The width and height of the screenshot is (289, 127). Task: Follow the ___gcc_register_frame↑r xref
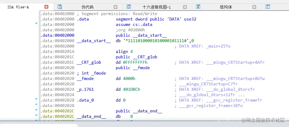(x=234, y=100)
